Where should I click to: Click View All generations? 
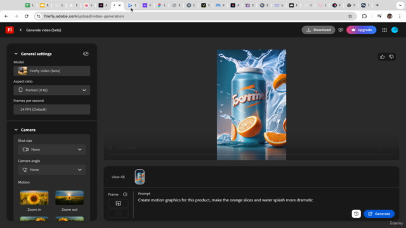[118, 177]
